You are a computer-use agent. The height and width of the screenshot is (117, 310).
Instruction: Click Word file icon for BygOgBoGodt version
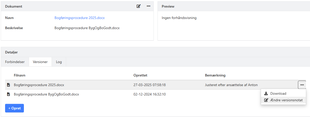click(8, 94)
